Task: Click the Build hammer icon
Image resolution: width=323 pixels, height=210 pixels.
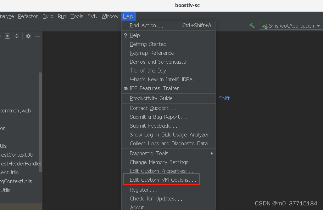Action: coord(252,25)
